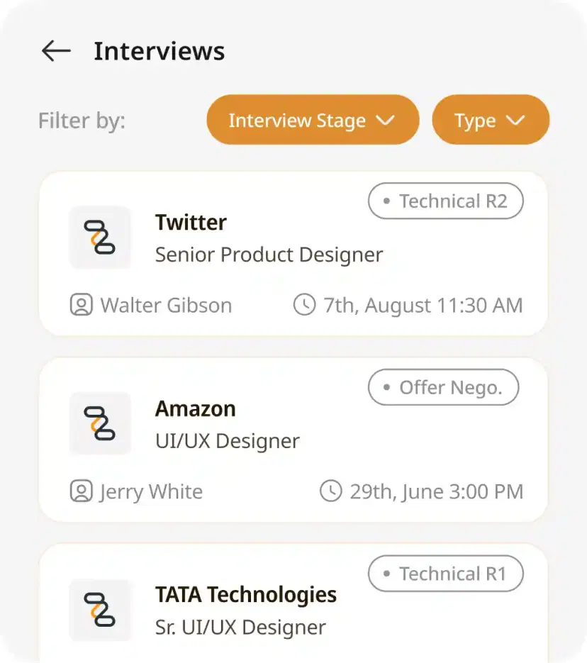The image size is (587, 663).
Task: Click the Amazon company logo icon
Action: 100,423
